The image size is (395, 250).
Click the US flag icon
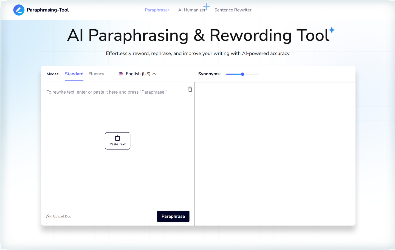click(x=121, y=74)
